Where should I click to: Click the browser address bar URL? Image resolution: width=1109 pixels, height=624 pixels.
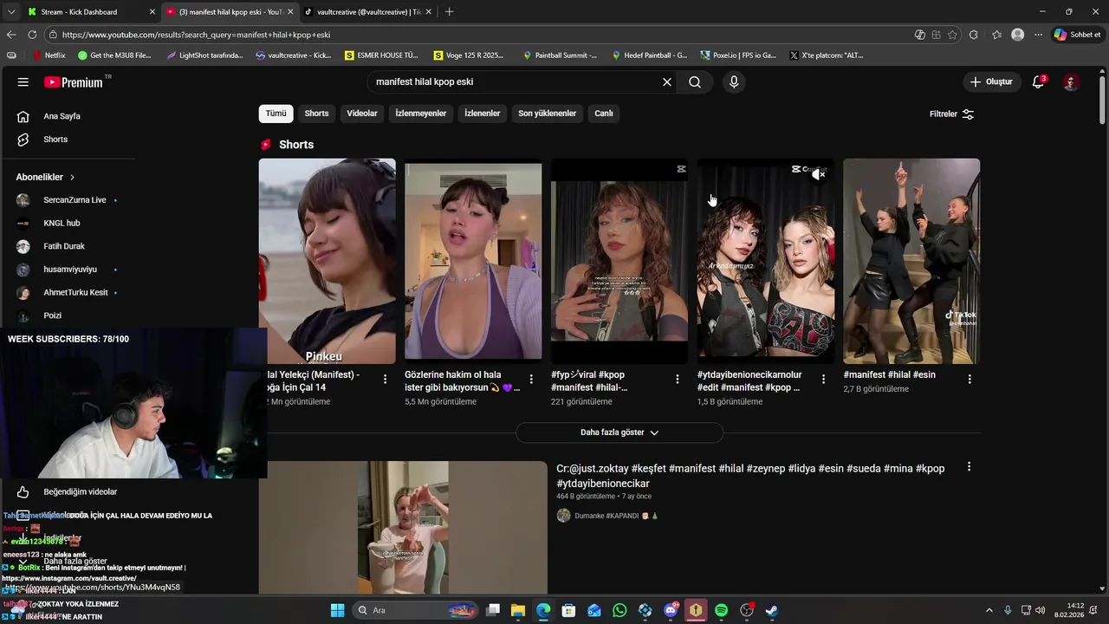point(196,35)
